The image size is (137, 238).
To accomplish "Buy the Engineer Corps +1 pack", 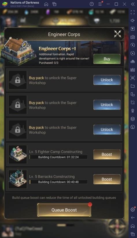I will tap(107, 59).
